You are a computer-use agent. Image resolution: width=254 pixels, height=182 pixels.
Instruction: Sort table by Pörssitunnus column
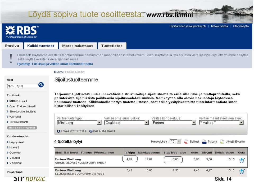104,153
